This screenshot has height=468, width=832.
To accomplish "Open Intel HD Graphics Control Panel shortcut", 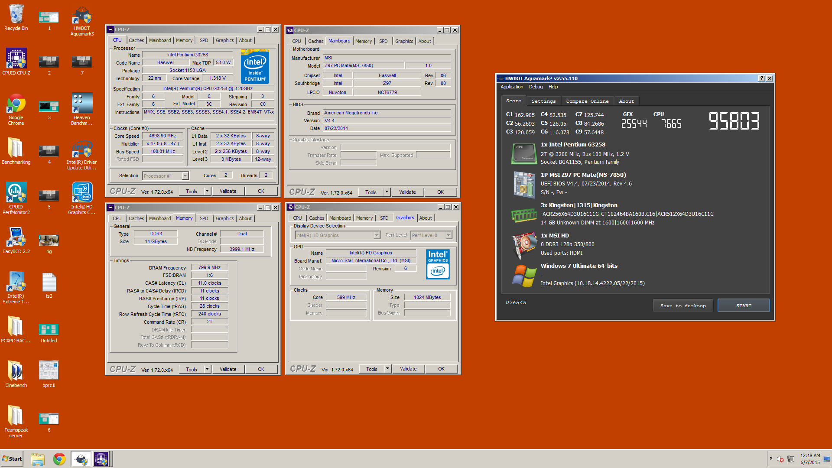I will click(x=82, y=198).
